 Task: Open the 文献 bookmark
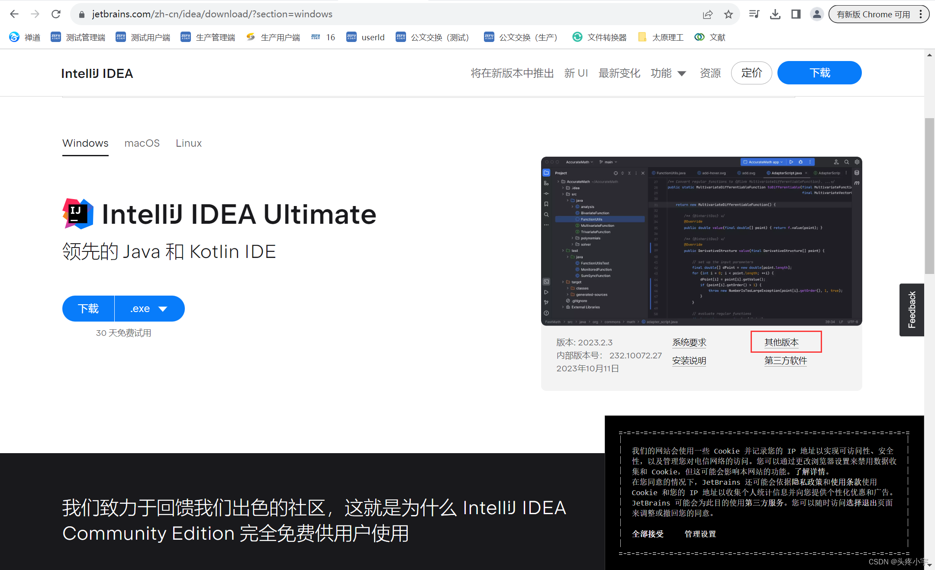pyautogui.click(x=710, y=37)
